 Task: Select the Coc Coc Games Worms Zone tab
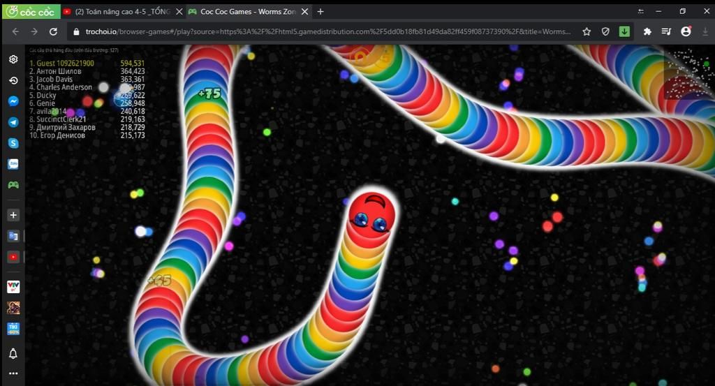248,12
